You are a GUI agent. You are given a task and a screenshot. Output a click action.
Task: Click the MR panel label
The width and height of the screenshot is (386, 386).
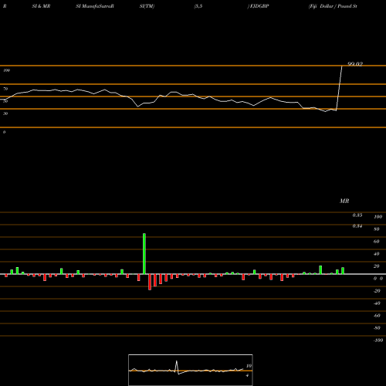pyautogui.click(x=344, y=201)
